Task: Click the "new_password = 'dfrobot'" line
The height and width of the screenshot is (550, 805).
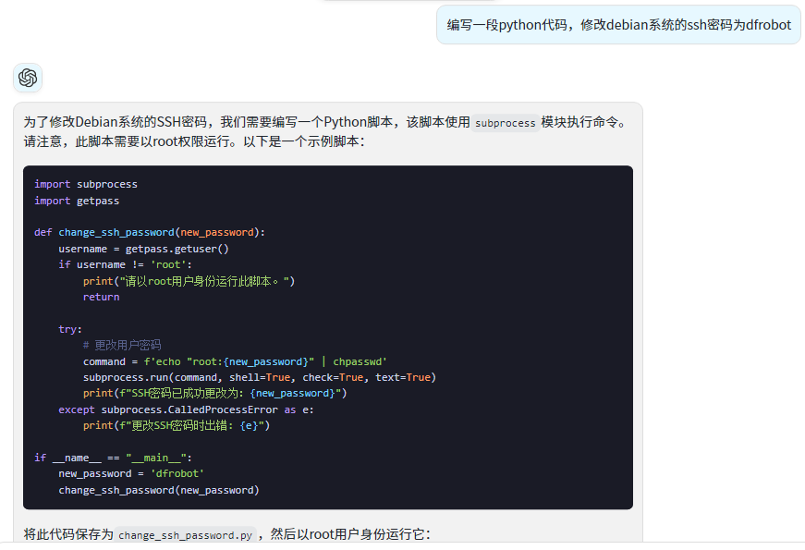Action: 131,473
